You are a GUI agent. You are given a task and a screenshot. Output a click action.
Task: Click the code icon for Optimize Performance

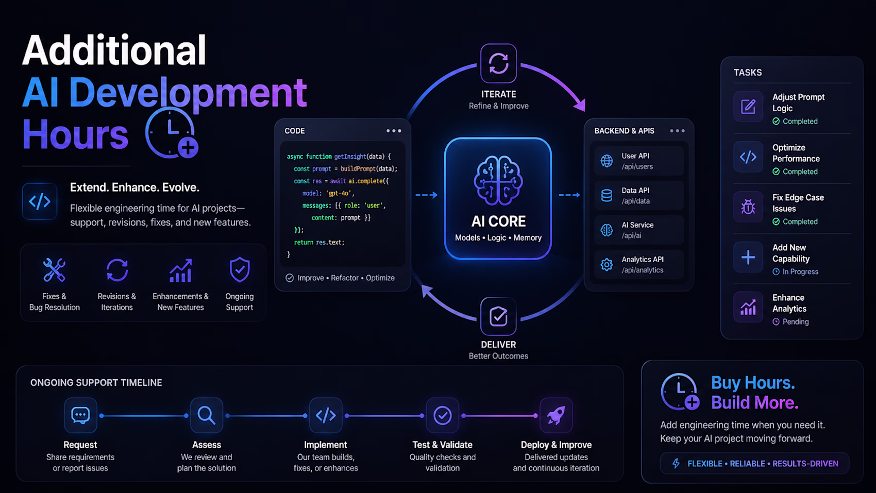tap(748, 157)
